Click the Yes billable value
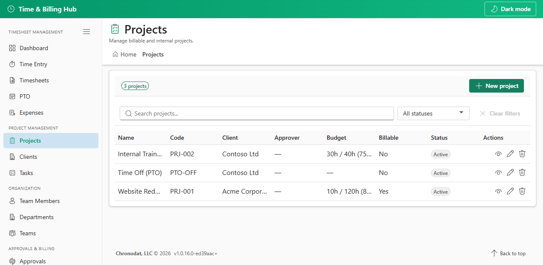 383,191
